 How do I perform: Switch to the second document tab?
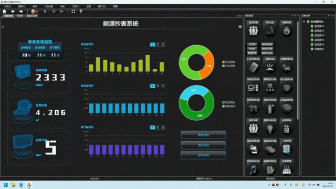[x=20, y=16]
